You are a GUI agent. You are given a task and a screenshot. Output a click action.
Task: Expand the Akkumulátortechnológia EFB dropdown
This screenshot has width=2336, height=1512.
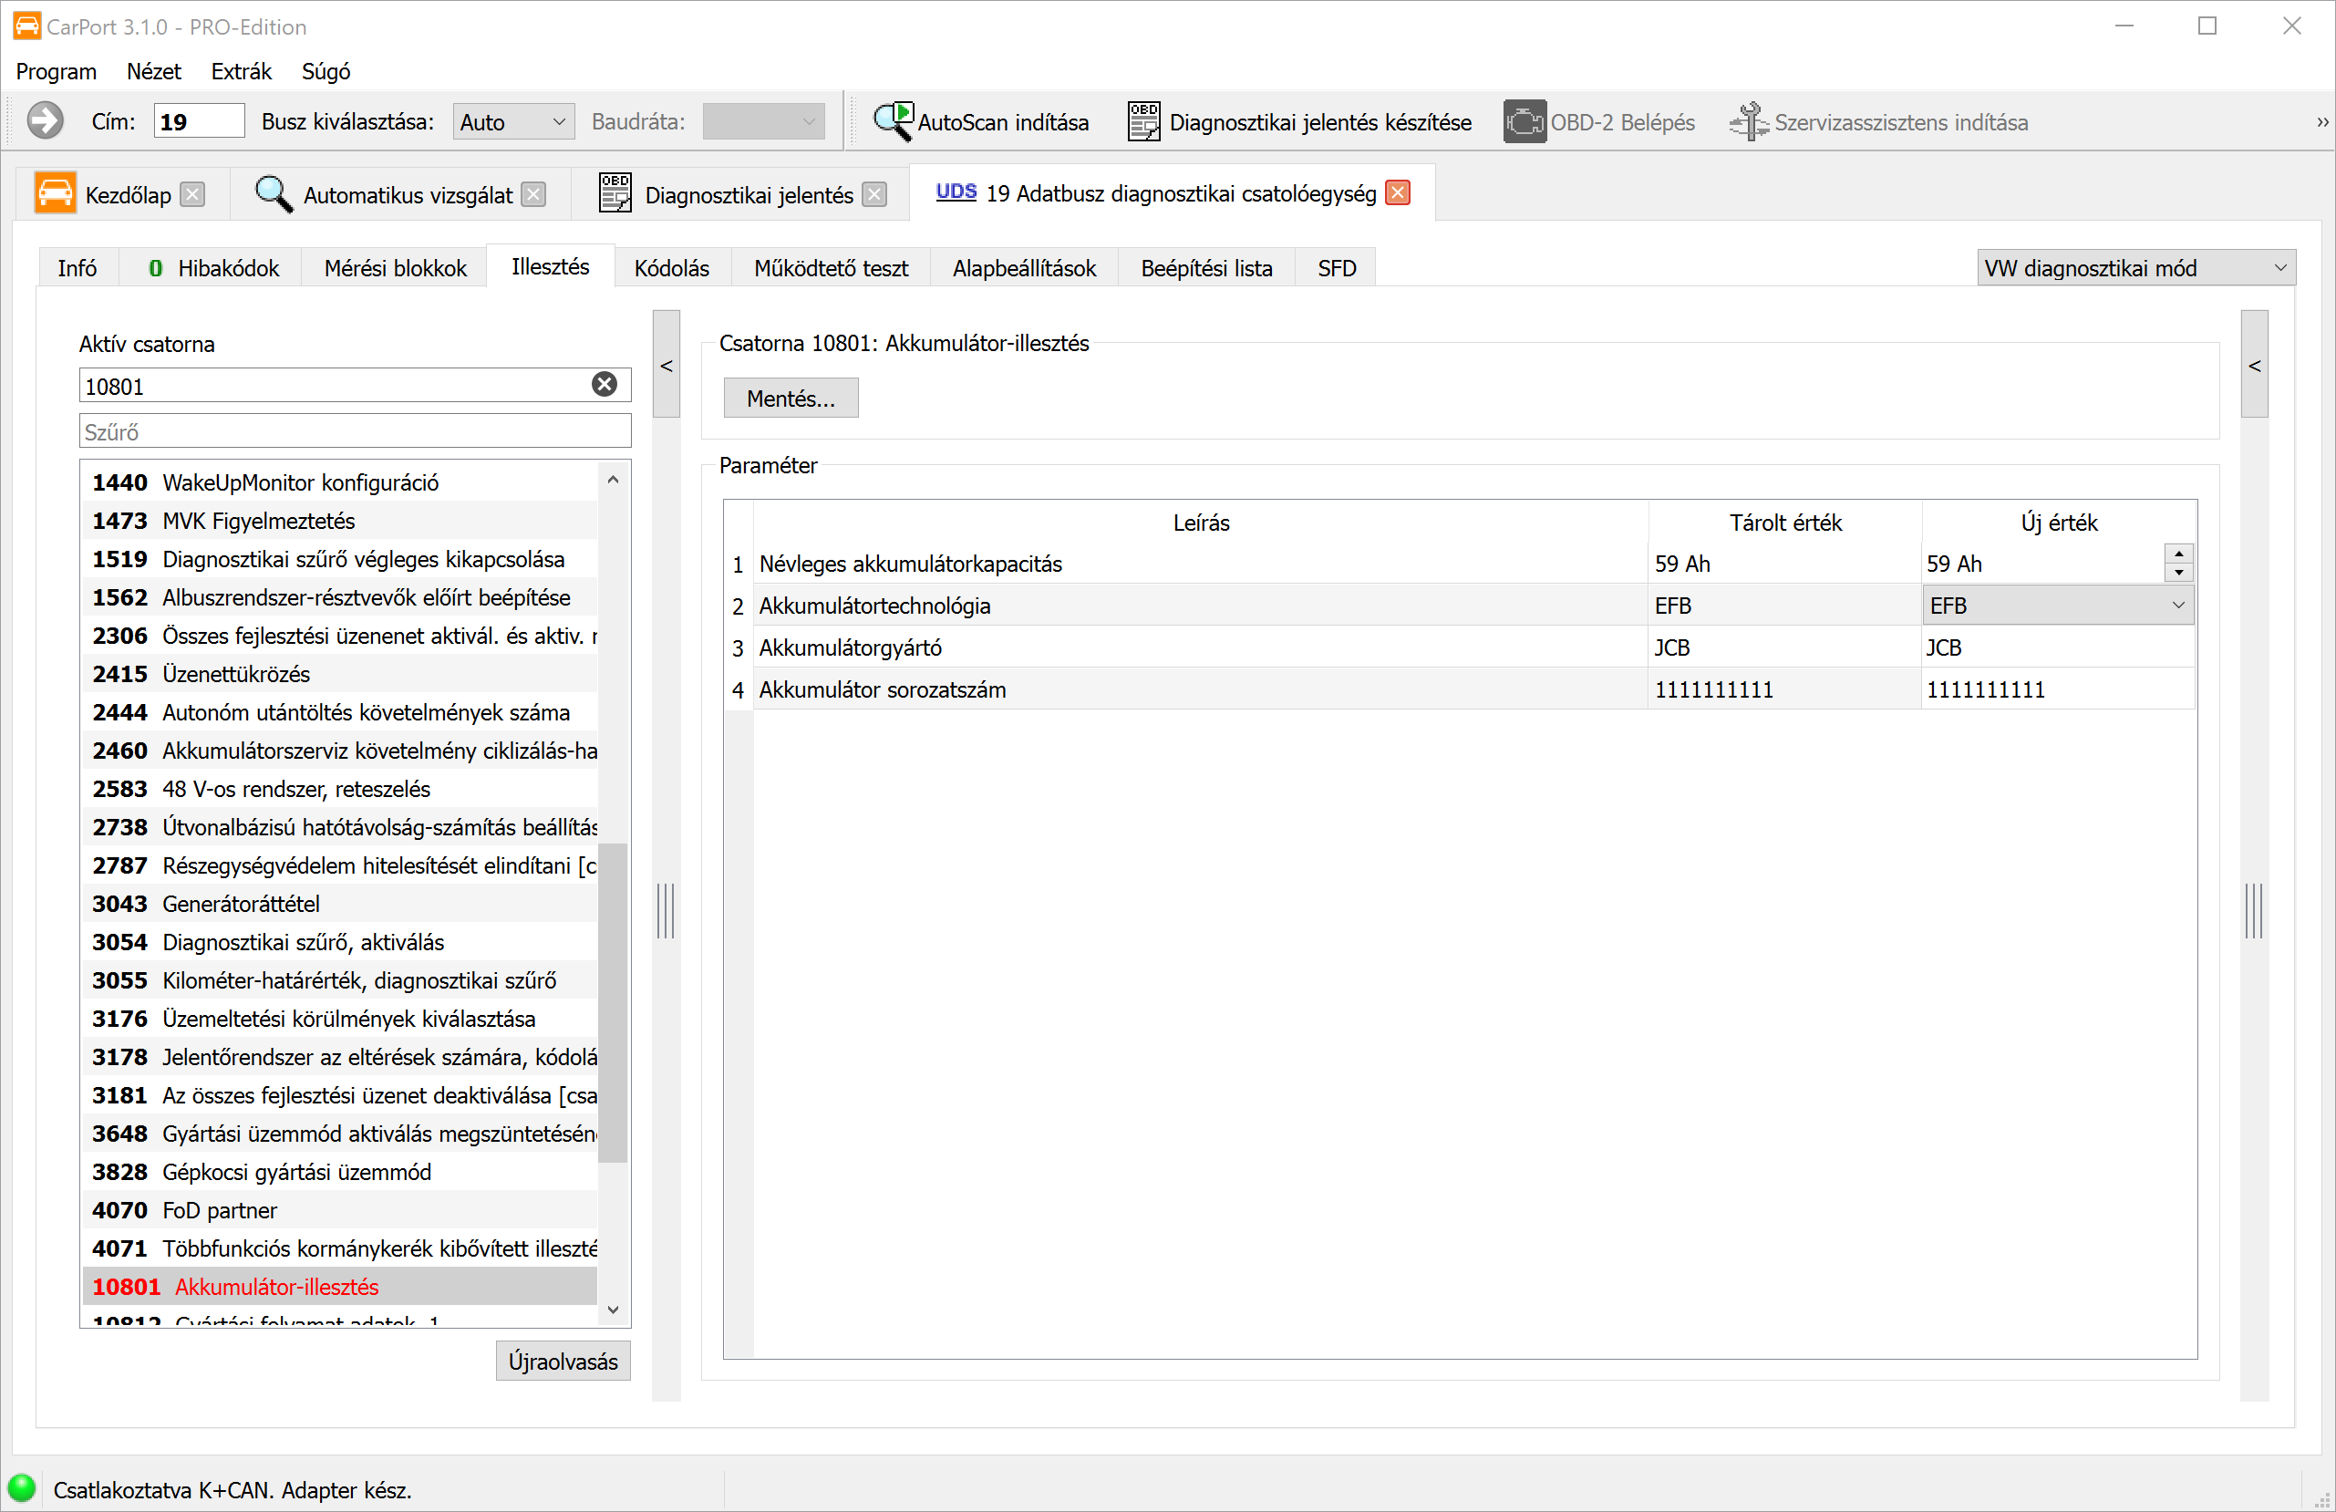[x=2178, y=606]
